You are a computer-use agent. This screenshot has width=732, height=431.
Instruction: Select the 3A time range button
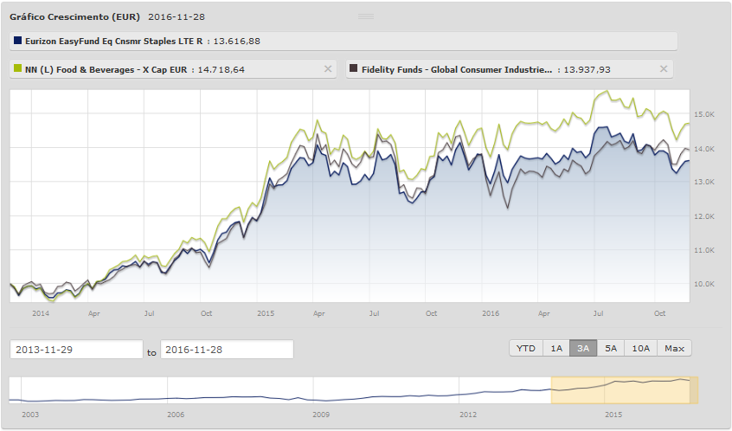point(583,348)
